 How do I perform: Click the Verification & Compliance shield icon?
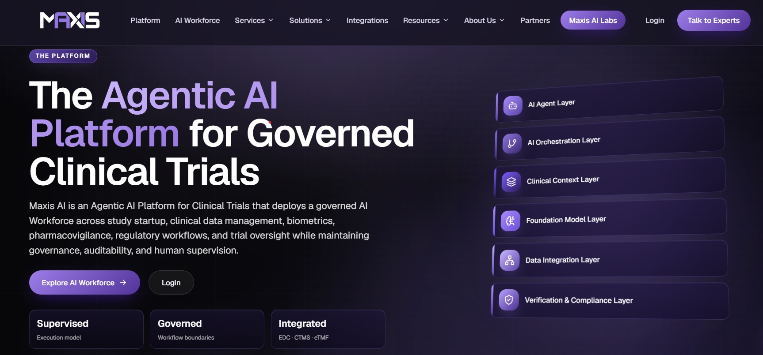[509, 300]
